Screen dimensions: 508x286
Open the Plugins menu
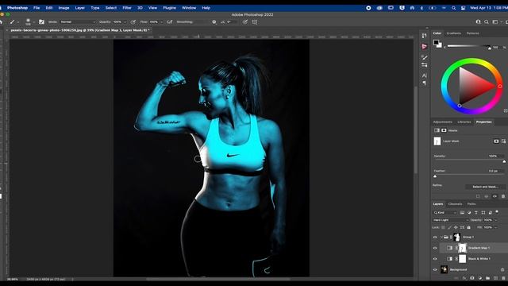coord(169,8)
